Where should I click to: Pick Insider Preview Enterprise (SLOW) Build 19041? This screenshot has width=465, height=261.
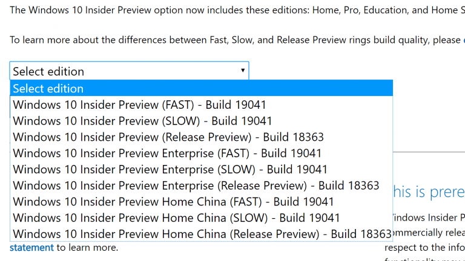(170, 169)
